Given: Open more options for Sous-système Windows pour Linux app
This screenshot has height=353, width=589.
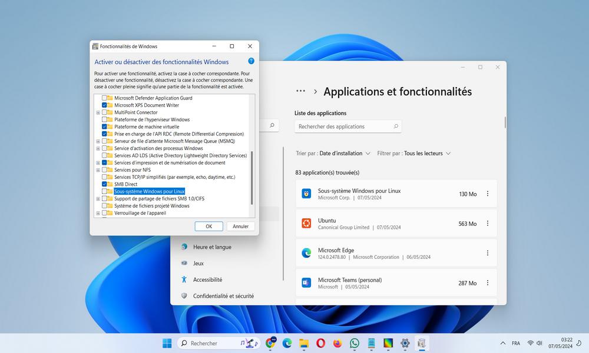Looking at the screenshot, I should (488, 194).
